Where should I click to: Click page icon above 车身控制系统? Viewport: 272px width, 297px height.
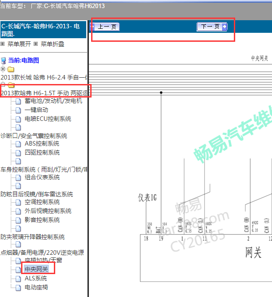18,161
